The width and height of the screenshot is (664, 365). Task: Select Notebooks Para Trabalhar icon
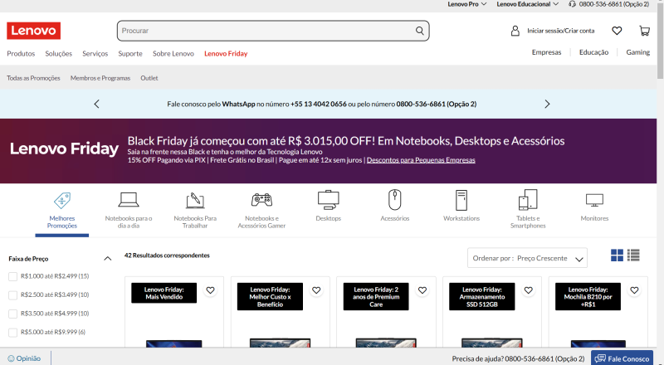click(195, 200)
